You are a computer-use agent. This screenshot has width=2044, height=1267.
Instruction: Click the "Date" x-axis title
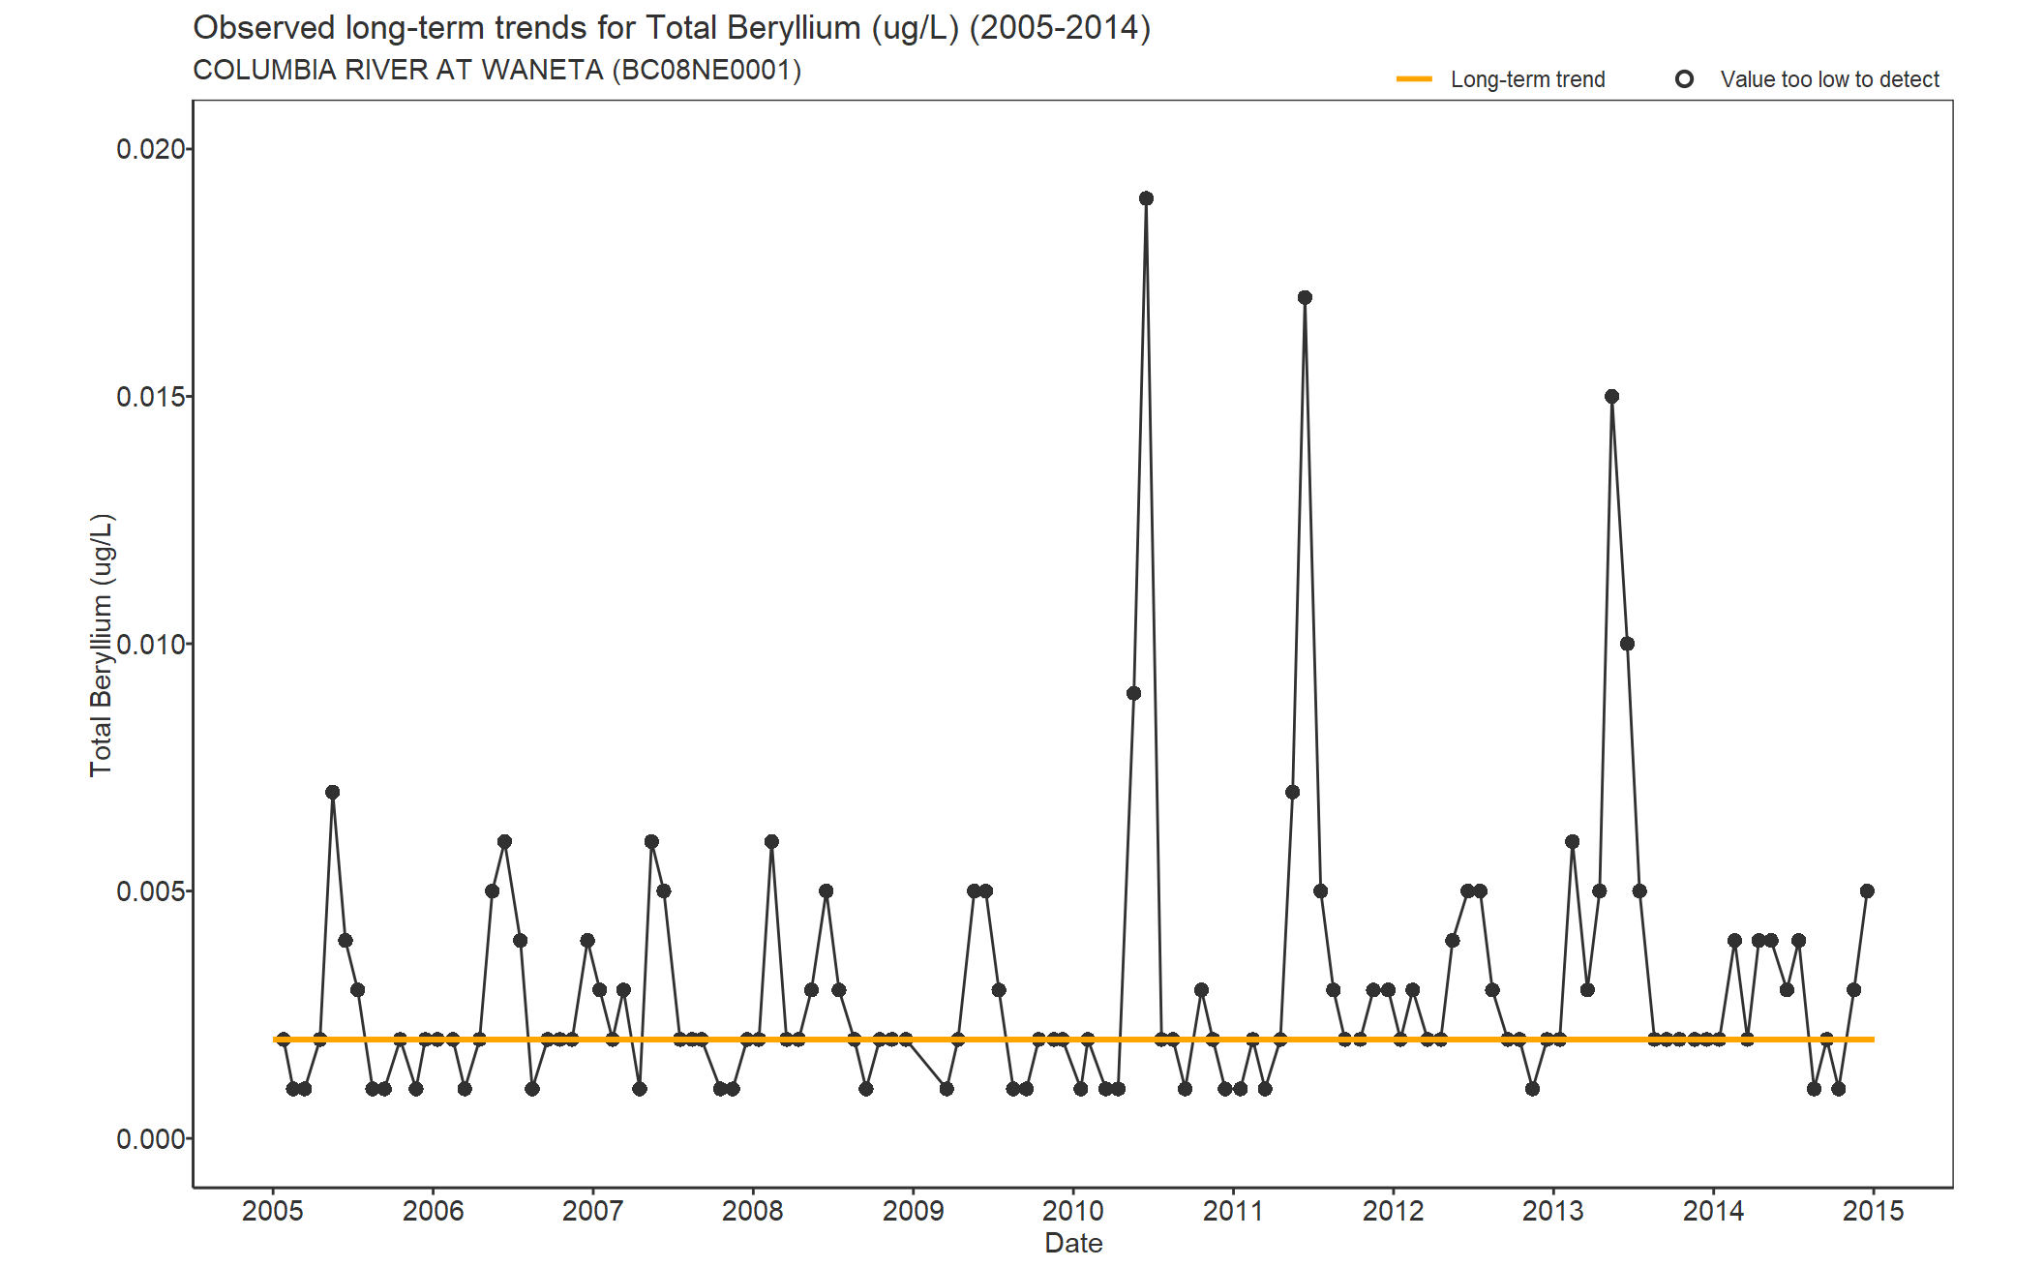pos(1073,1243)
